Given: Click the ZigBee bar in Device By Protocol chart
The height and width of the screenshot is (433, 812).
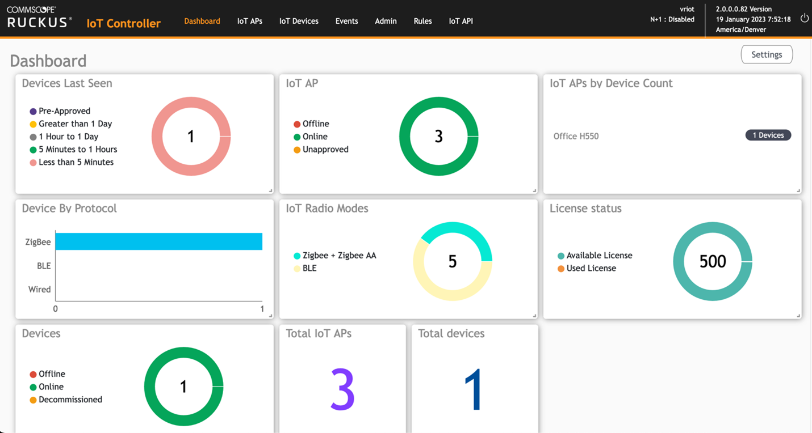Looking at the screenshot, I should click(158, 241).
